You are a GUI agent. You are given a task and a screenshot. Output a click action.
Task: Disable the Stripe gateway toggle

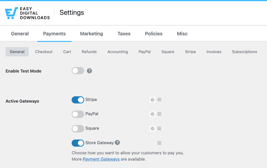[78, 100]
